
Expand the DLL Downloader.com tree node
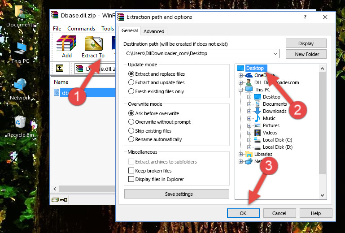(x=241, y=82)
